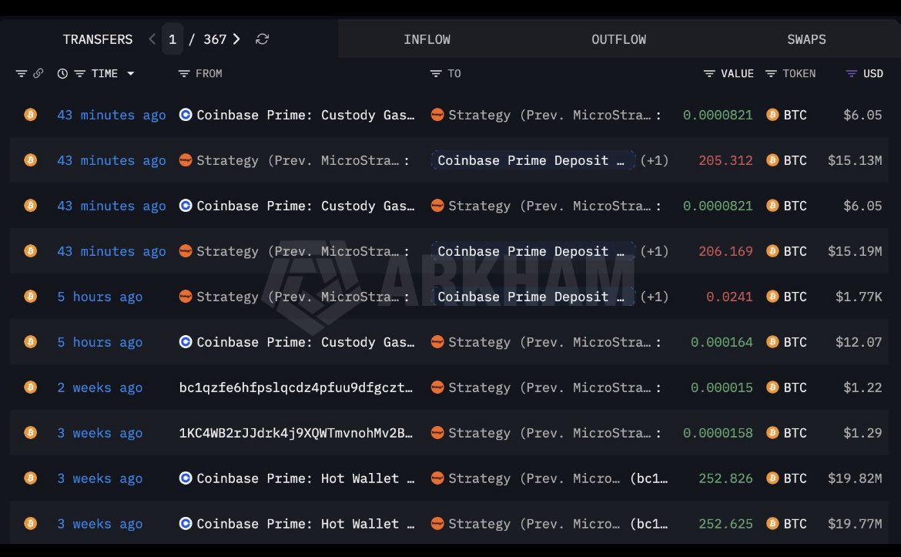Switch to the TRANSFERS tab
This screenshot has height=557, width=901.
click(x=98, y=39)
